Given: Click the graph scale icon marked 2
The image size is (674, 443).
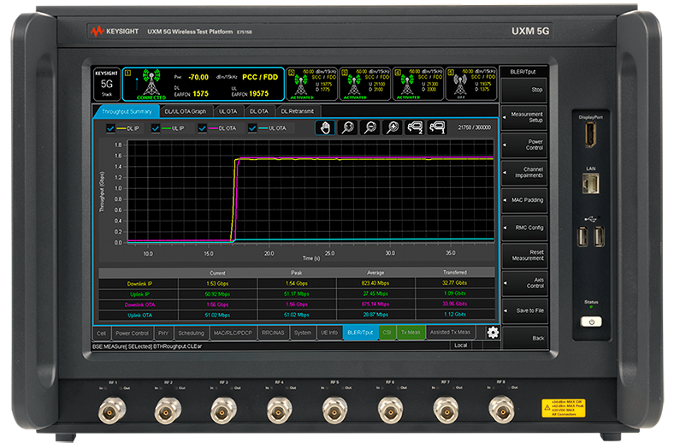Looking at the screenshot, I should 415,127.
